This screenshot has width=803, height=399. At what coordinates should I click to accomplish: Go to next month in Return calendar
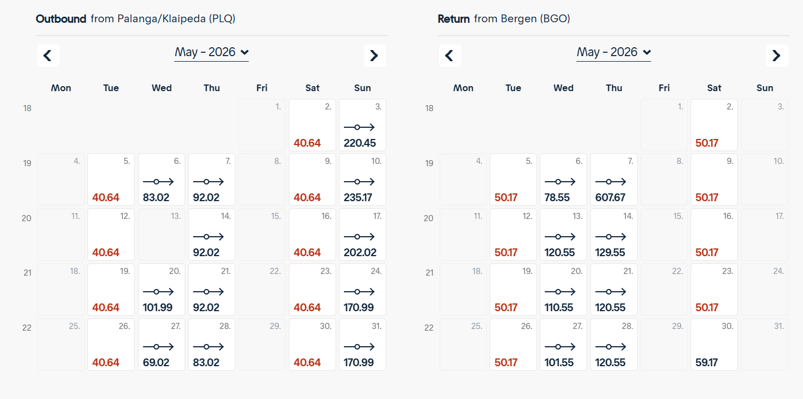(x=777, y=56)
